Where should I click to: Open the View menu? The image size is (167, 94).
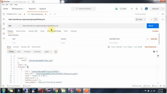11,5
